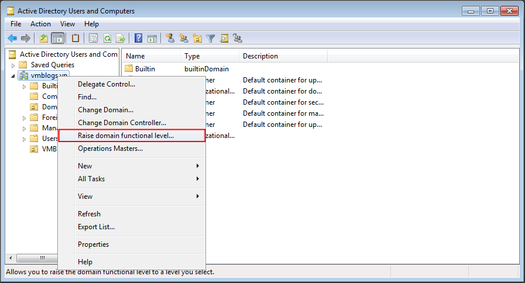Expand the Saved Queries tree node
The height and width of the screenshot is (283, 525).
pyautogui.click(x=13, y=65)
